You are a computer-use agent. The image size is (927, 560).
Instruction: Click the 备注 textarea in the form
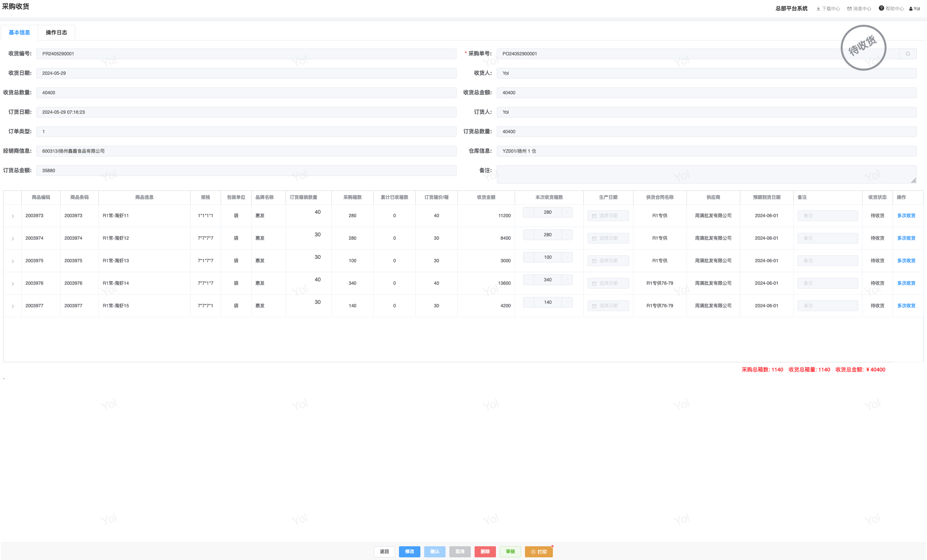[706, 174]
